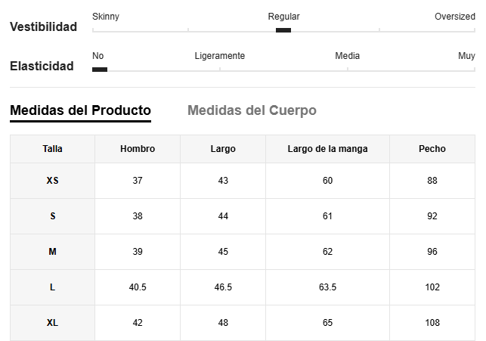Select the L size row label
486x341 pixels.
tap(52, 287)
